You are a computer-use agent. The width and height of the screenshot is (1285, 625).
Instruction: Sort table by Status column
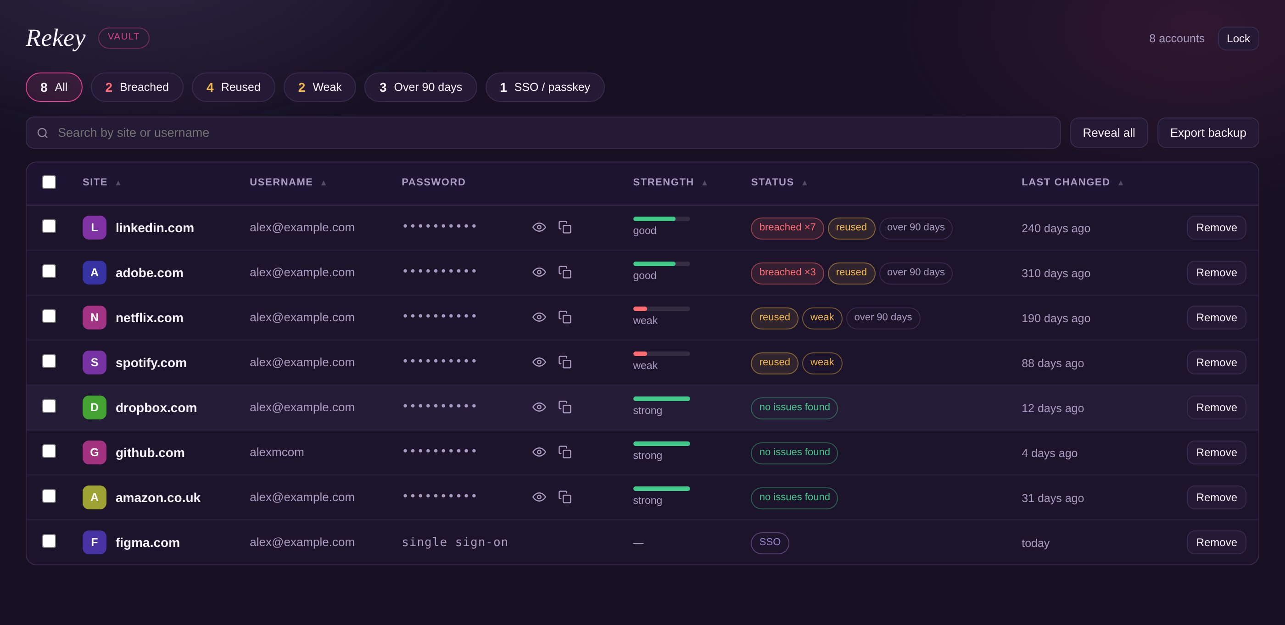click(x=779, y=182)
